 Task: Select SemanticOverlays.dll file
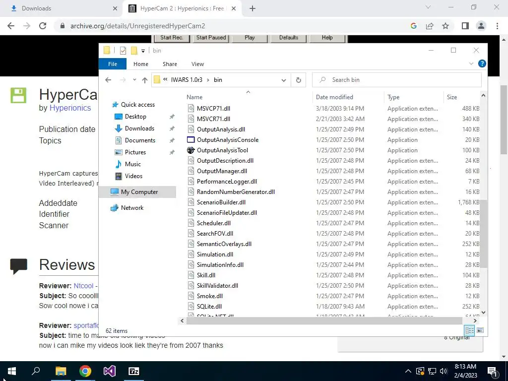[224, 244]
